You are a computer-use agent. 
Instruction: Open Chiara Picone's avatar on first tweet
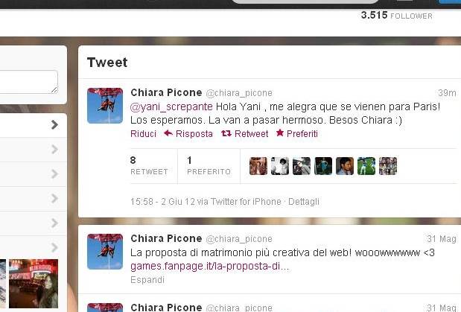[105, 106]
